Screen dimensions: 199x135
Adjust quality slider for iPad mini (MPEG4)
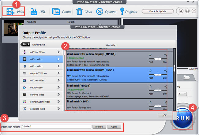158,91
